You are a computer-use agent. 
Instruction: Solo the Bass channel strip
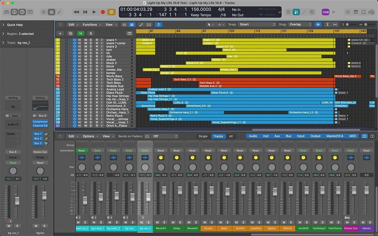(x=228, y=222)
